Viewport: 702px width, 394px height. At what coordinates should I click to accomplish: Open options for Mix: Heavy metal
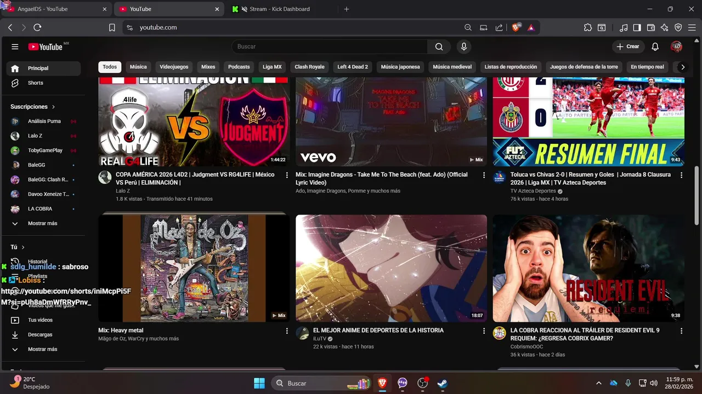[286, 331]
